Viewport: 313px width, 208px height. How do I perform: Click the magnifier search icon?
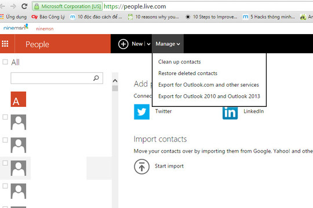(x=96, y=78)
